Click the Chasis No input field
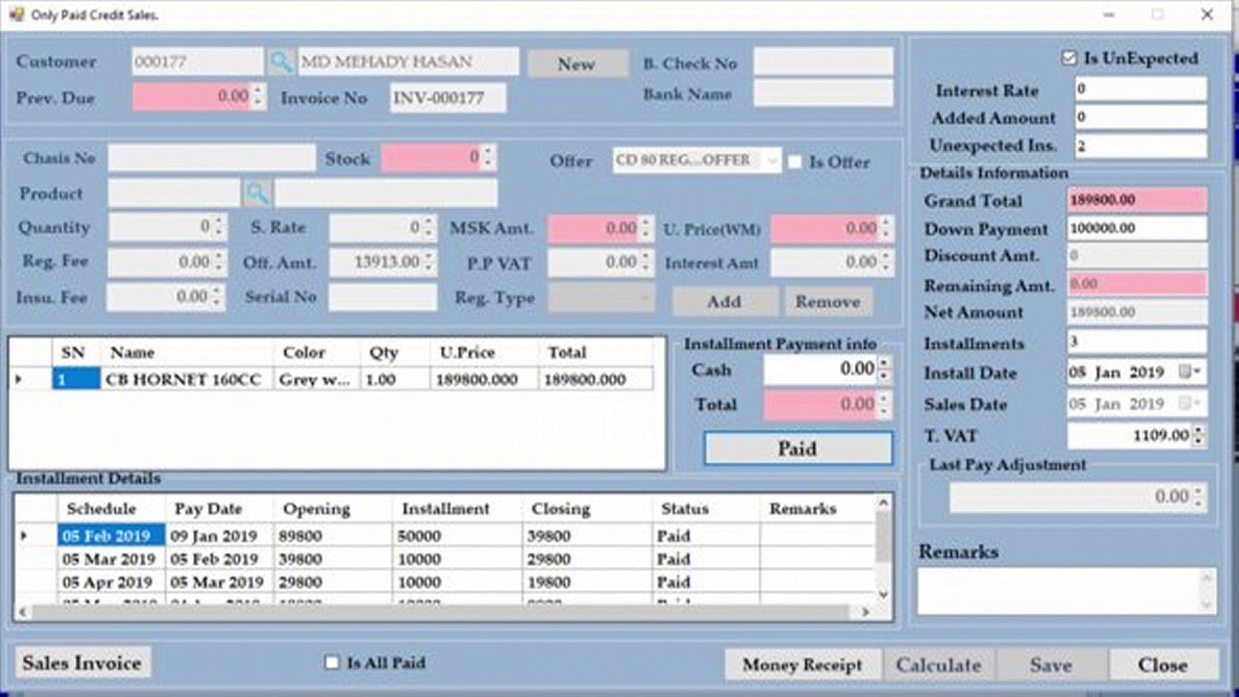 click(x=211, y=158)
